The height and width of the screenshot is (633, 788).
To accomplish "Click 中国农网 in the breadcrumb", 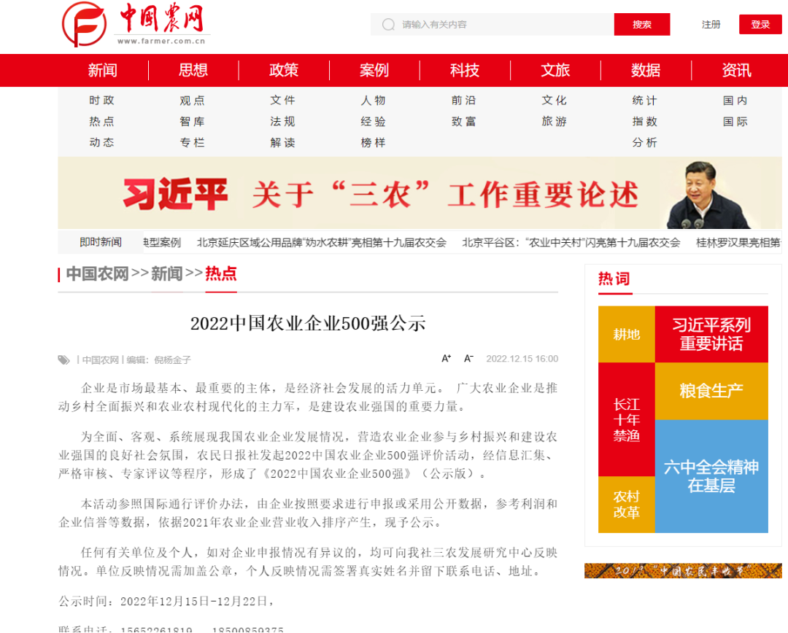I will click(x=97, y=274).
